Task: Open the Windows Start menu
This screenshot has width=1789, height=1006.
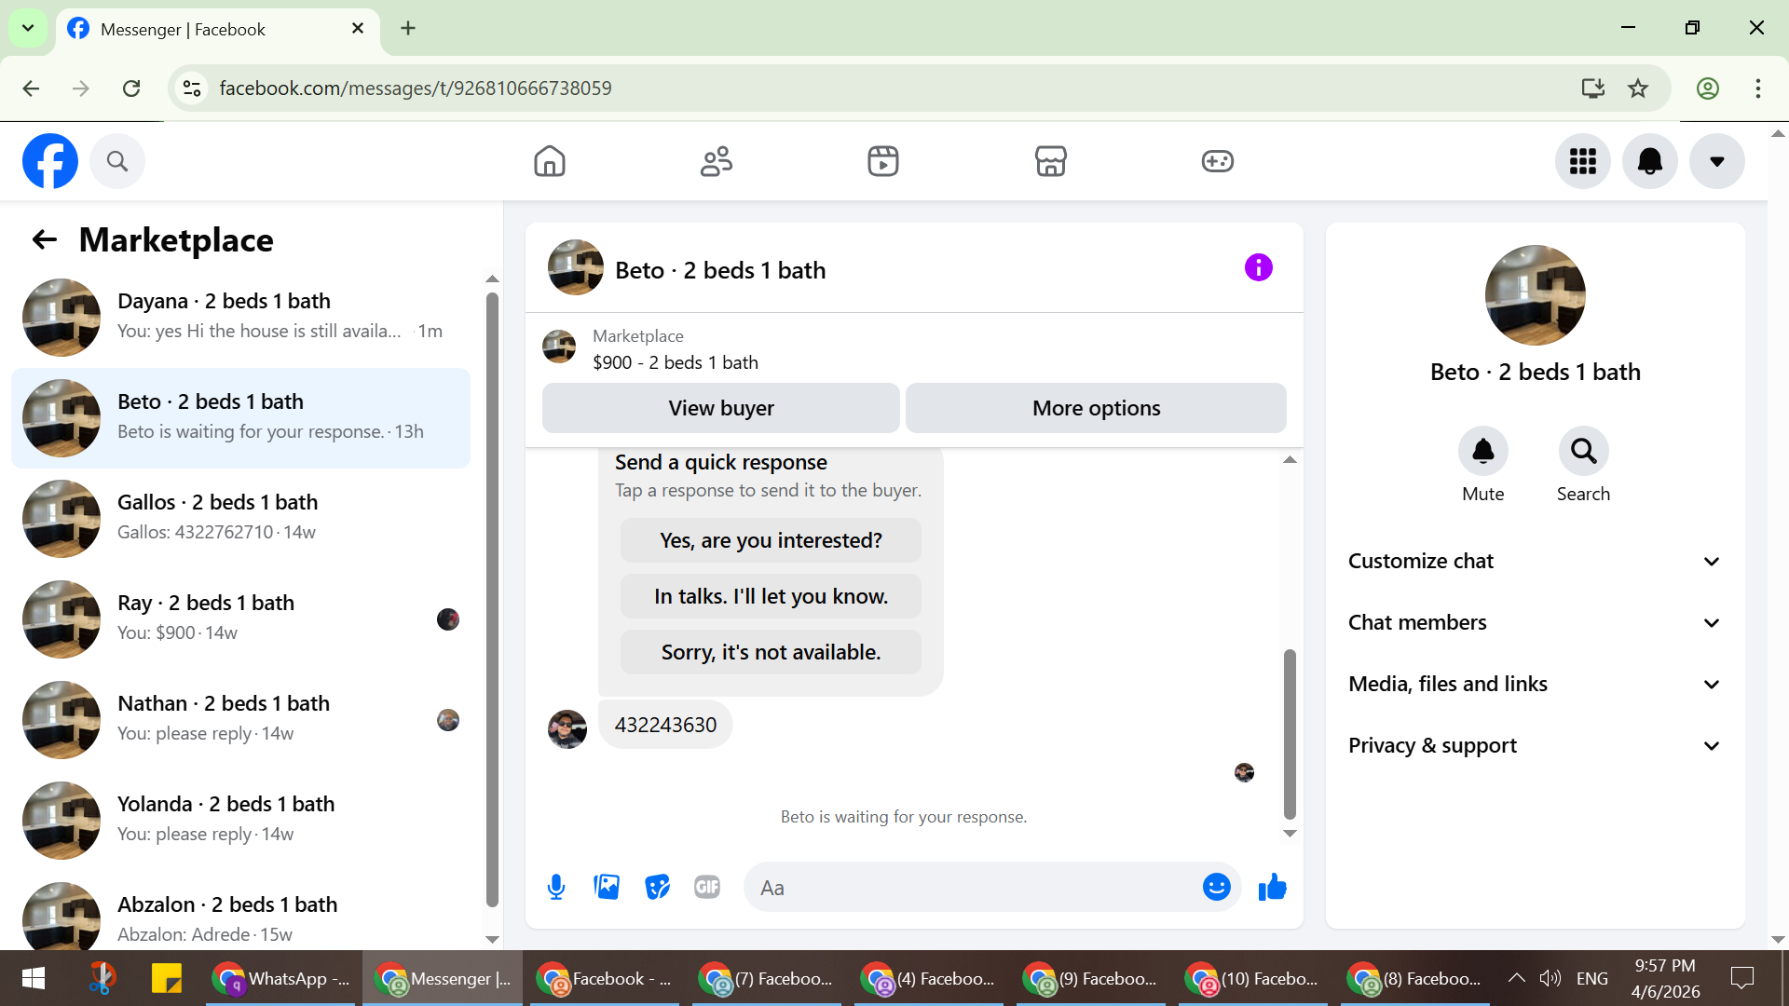Action: tap(34, 978)
